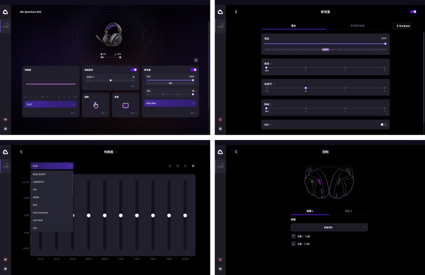Select the MOBA preset
The image size is (425, 275).
51,197
